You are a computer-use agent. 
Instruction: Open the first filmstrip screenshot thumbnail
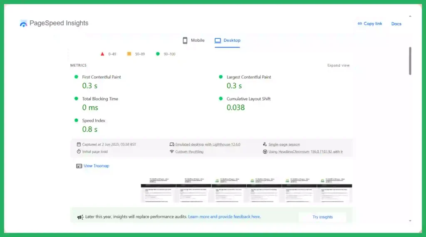point(159,190)
